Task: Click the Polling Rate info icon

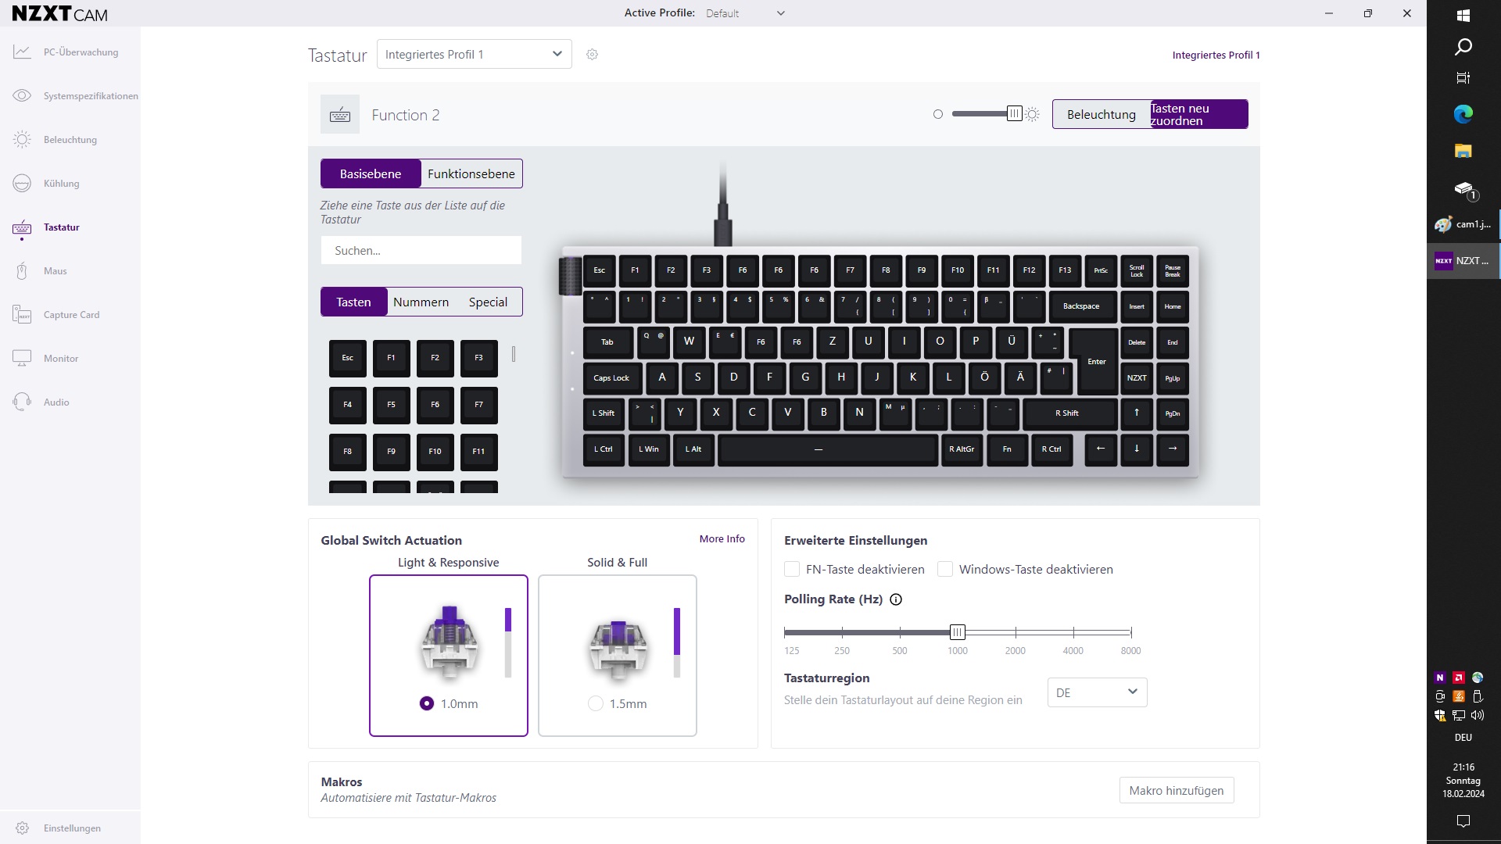Action: (x=896, y=599)
